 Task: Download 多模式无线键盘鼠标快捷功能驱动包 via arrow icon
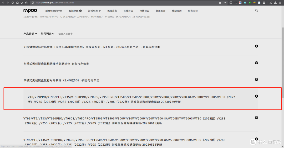pyautogui.click(x=256, y=63)
